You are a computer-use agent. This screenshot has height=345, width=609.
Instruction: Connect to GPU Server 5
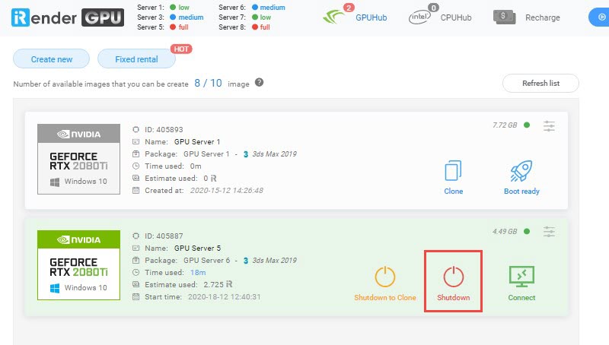click(521, 277)
